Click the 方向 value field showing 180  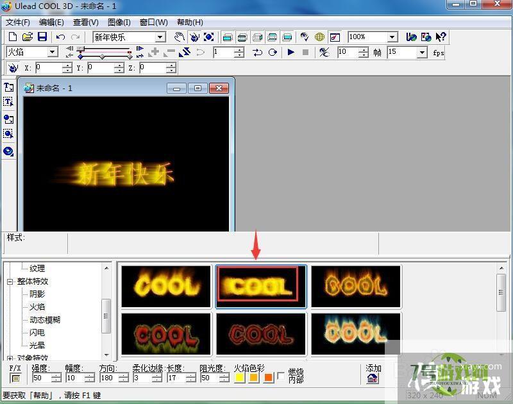point(109,378)
